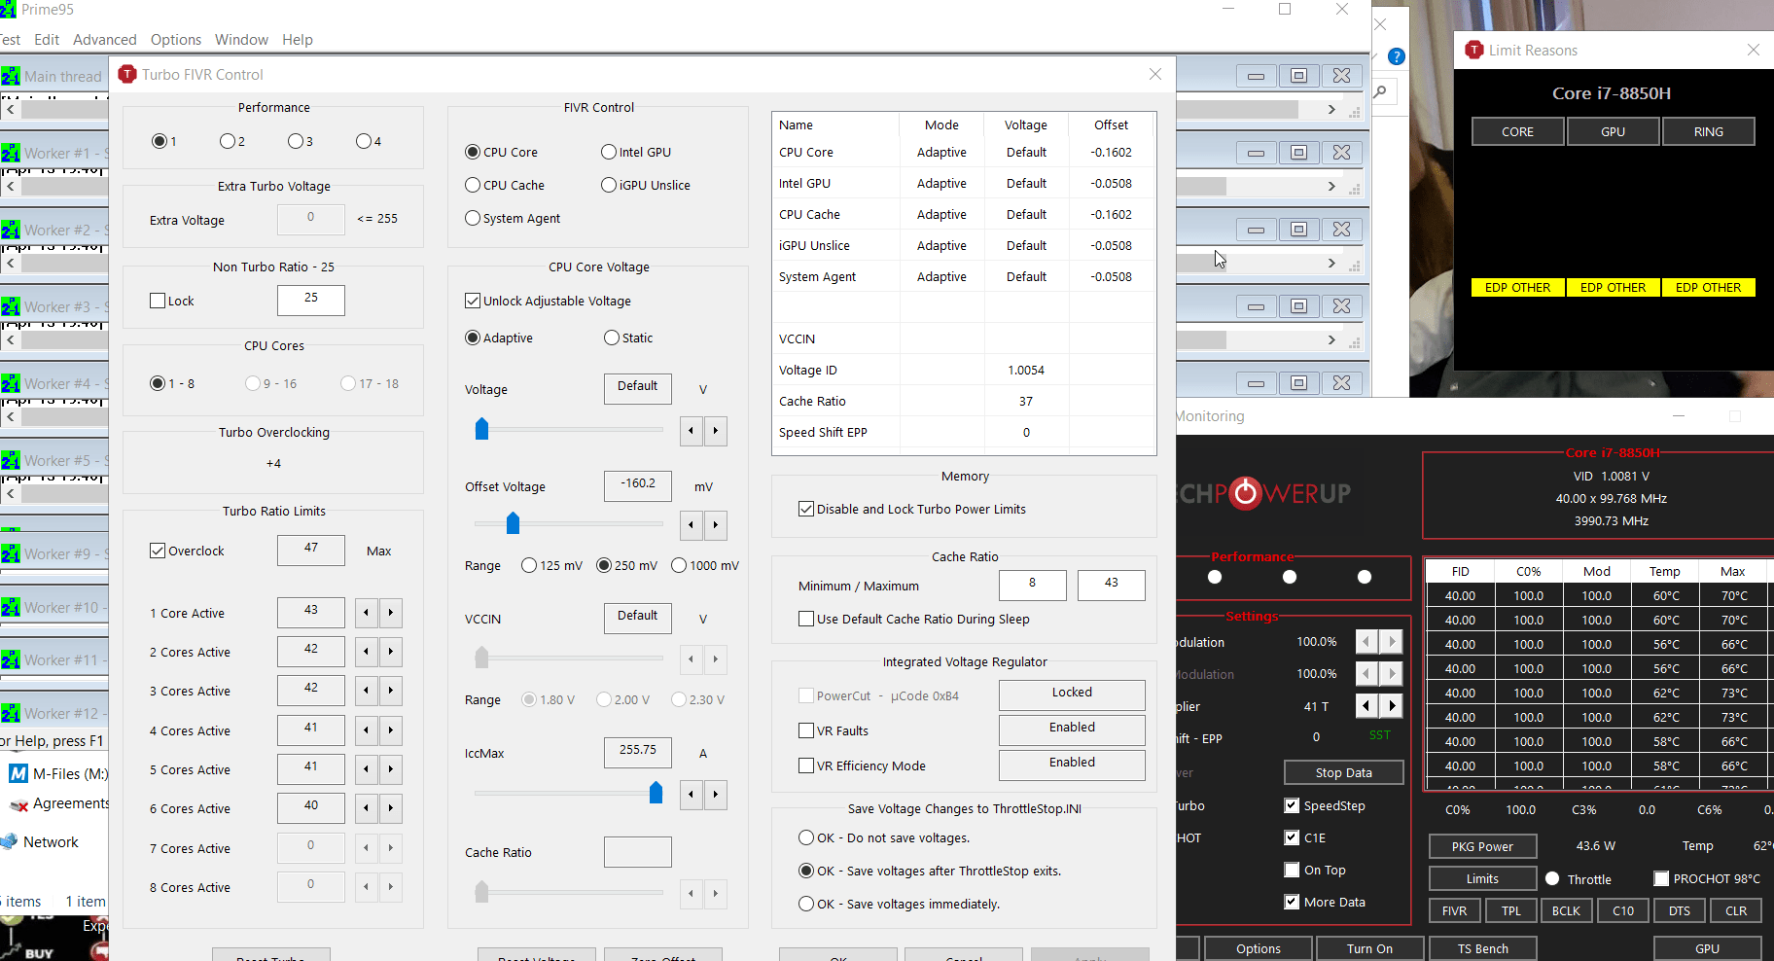Click the Offset Voltage -160.2 field

coord(638,486)
